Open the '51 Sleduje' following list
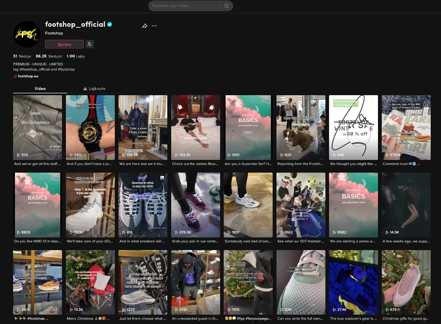The width and height of the screenshot is (441, 324). (22, 56)
